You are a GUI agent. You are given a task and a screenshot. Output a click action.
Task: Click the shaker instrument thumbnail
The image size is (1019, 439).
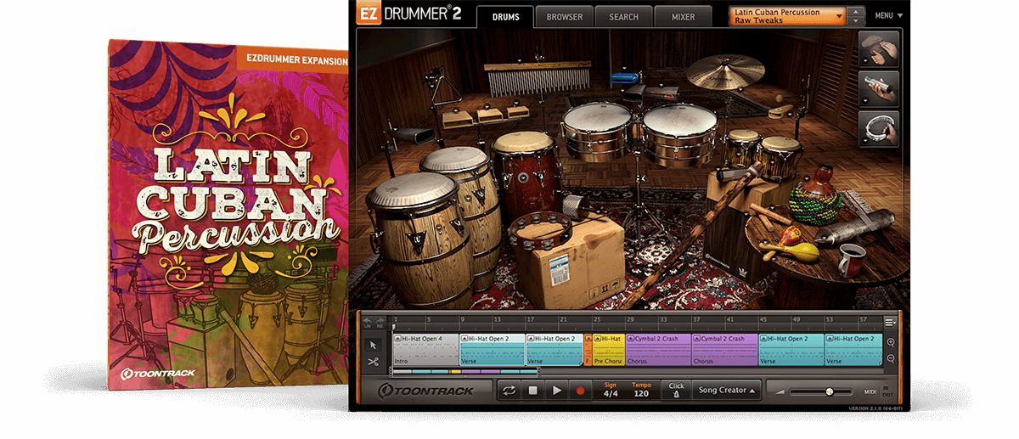[878, 89]
